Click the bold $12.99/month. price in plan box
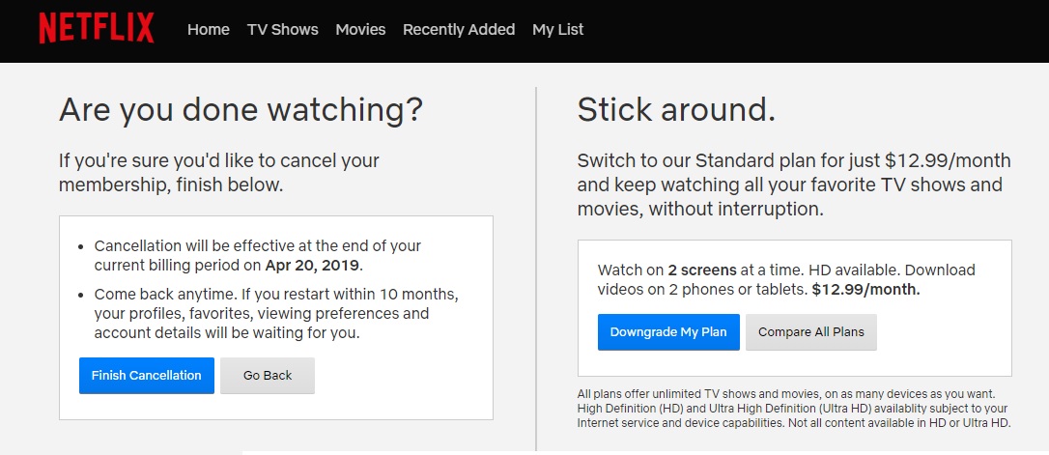 [x=865, y=289]
